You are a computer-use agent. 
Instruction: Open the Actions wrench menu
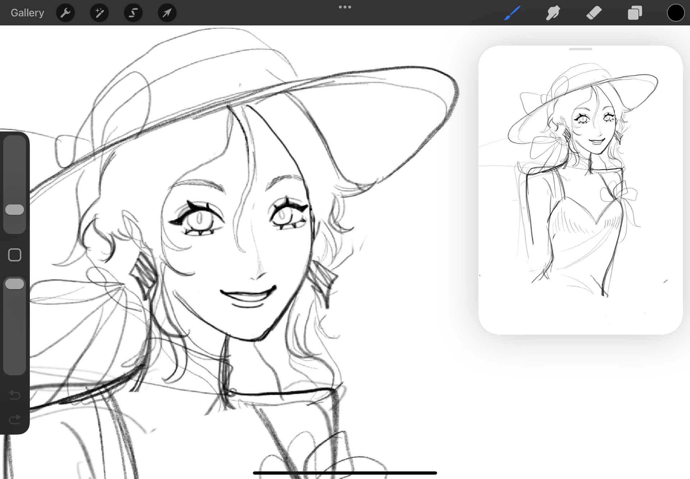tap(65, 13)
